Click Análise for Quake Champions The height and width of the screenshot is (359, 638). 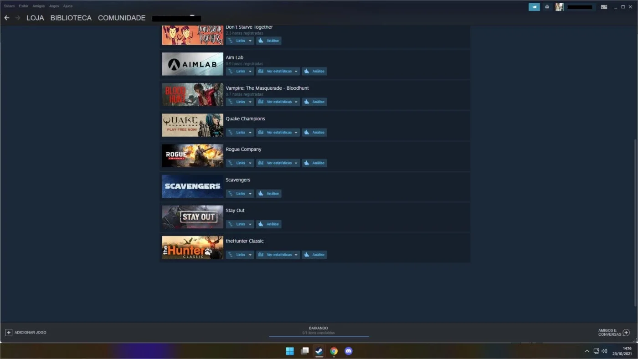tap(314, 132)
